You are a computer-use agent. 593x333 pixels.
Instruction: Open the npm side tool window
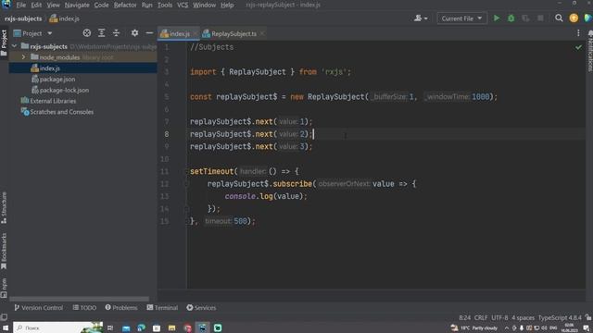click(4, 288)
